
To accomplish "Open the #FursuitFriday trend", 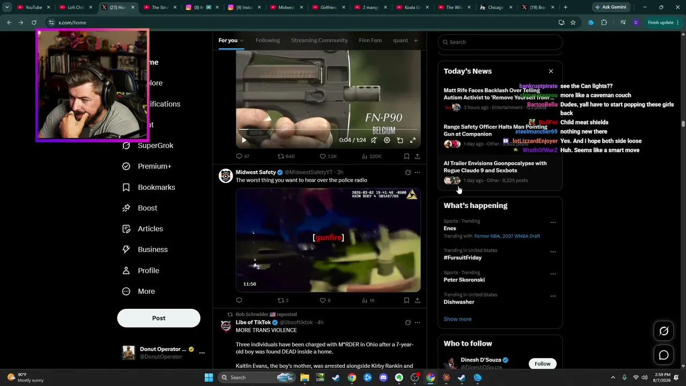I will point(463,258).
